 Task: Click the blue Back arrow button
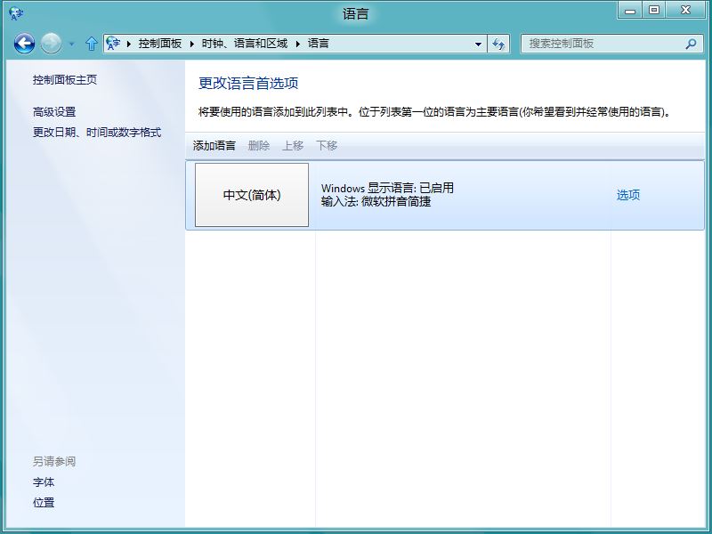[x=24, y=44]
